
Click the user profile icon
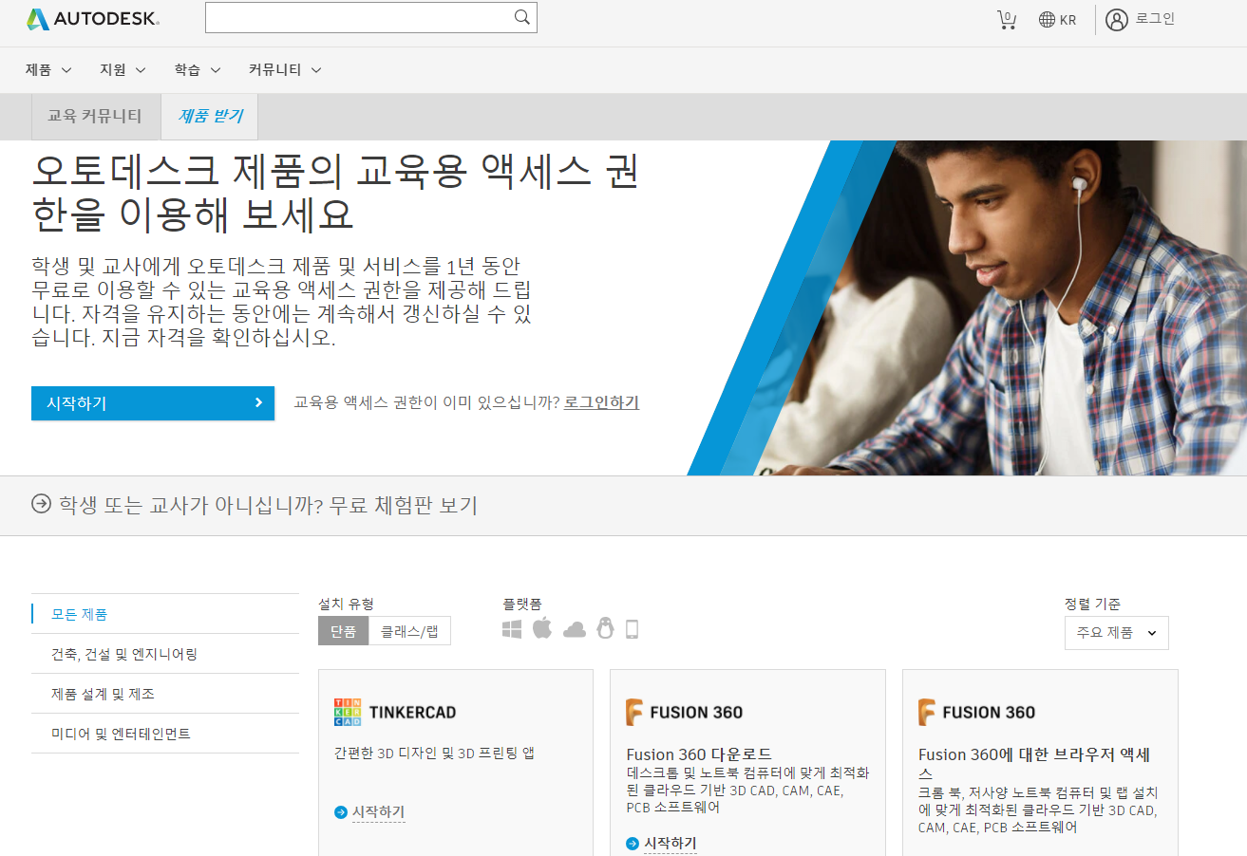(x=1117, y=19)
